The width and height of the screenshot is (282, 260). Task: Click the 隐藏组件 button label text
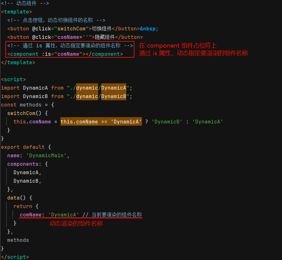105,37
